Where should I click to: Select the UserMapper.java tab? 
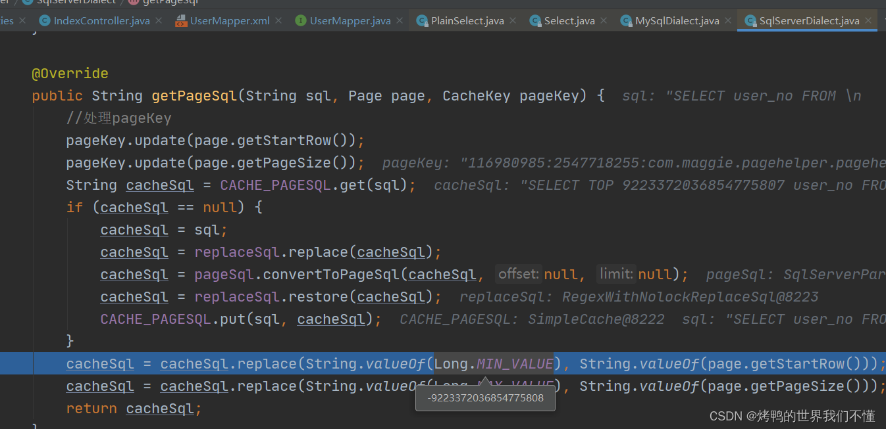point(350,20)
